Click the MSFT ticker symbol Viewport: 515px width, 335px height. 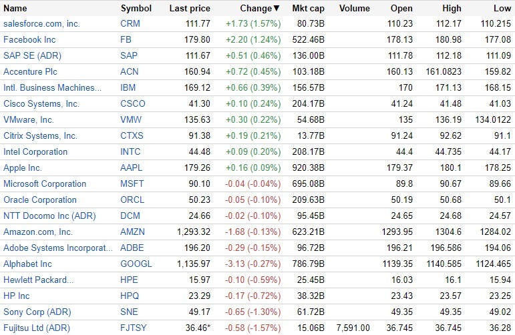pos(132,184)
